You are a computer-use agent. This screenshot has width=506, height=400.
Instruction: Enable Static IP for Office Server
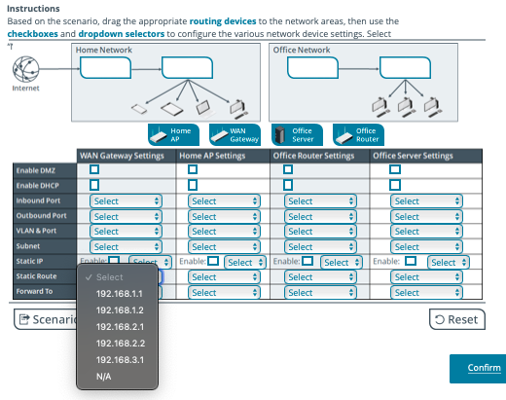411,261
